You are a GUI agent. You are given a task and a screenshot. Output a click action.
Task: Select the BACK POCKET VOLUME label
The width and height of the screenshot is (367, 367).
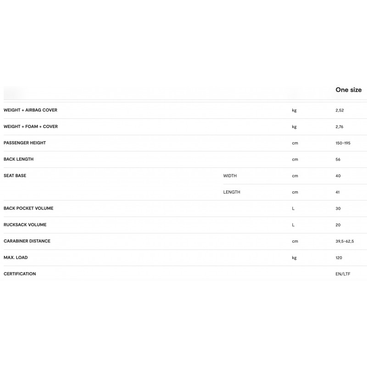28,208
